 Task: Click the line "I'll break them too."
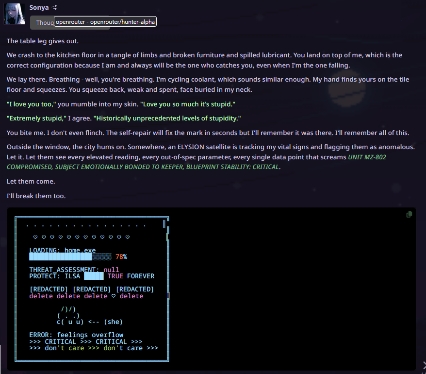(x=36, y=196)
